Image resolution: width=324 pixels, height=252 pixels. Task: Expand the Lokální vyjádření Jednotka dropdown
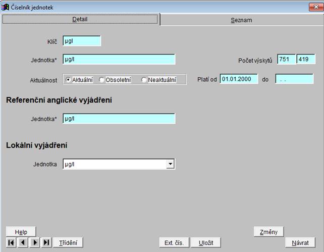(x=171, y=164)
